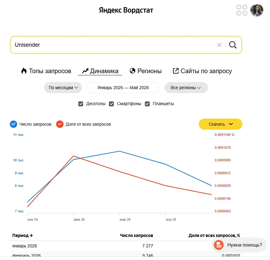Click the янв 26 axis label
This screenshot has height=260, width=270.
(x=33, y=219)
